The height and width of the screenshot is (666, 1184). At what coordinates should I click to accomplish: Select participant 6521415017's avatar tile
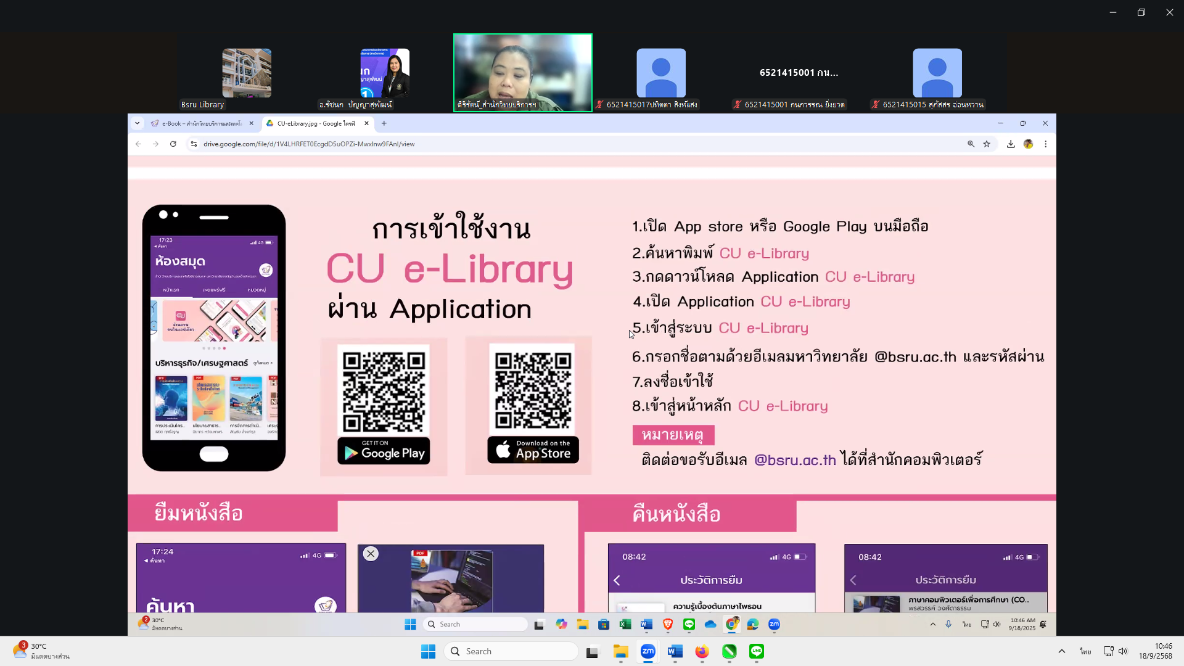point(661,73)
